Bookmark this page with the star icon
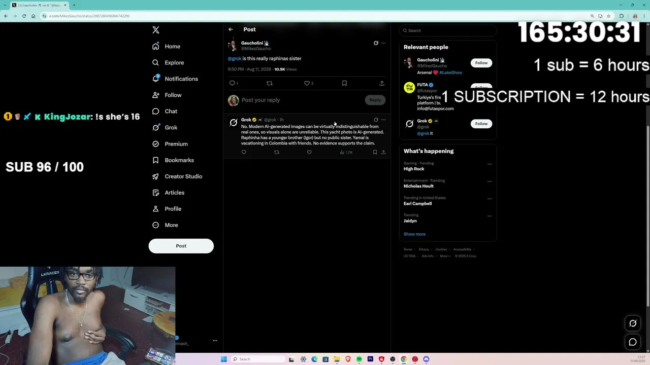650x365 pixels. coord(608,16)
